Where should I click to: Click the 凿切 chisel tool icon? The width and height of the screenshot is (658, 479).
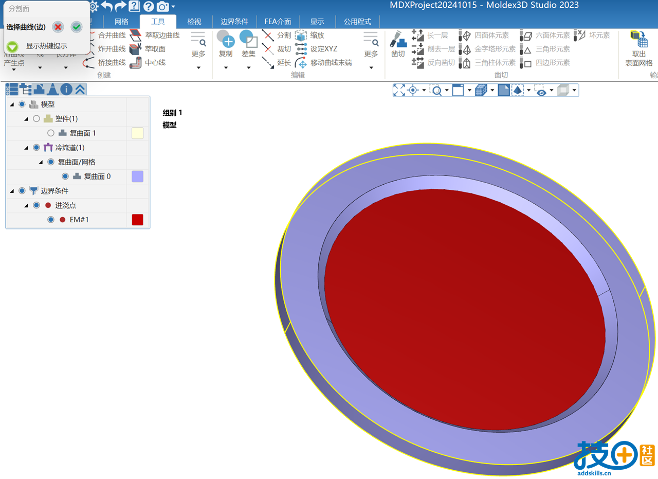coord(398,39)
